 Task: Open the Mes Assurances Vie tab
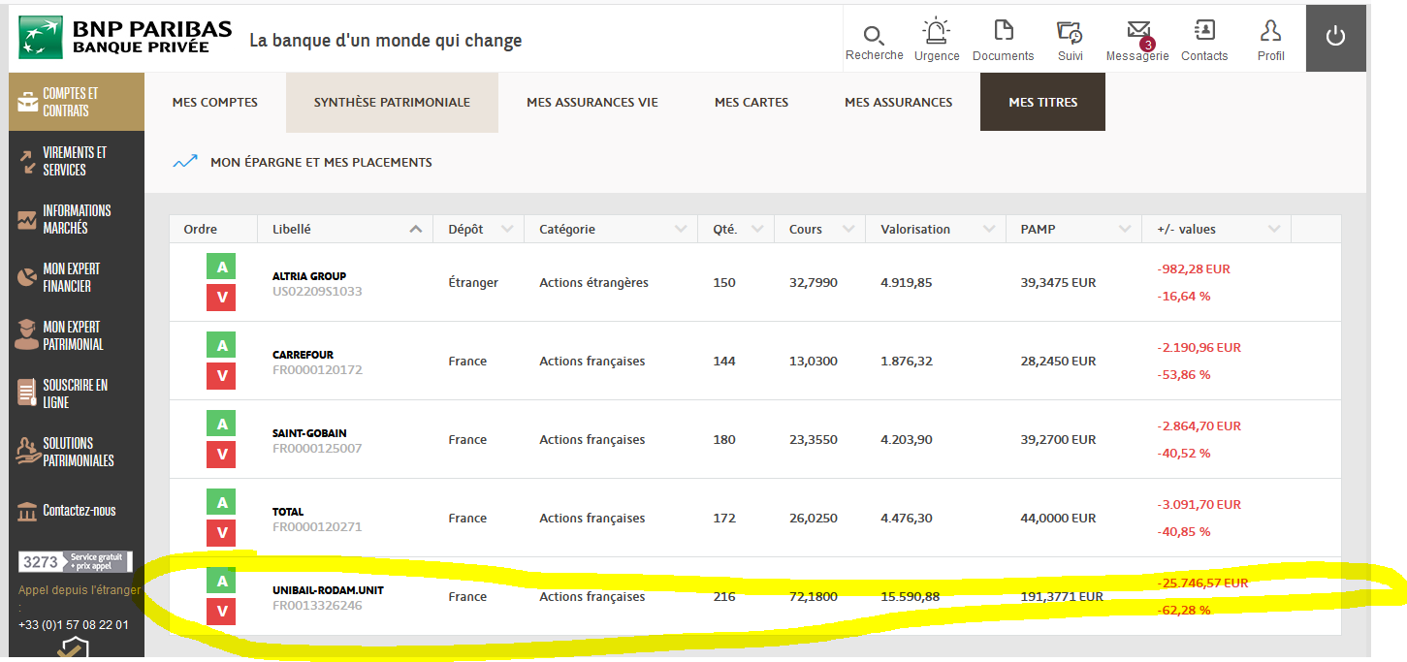tap(592, 103)
